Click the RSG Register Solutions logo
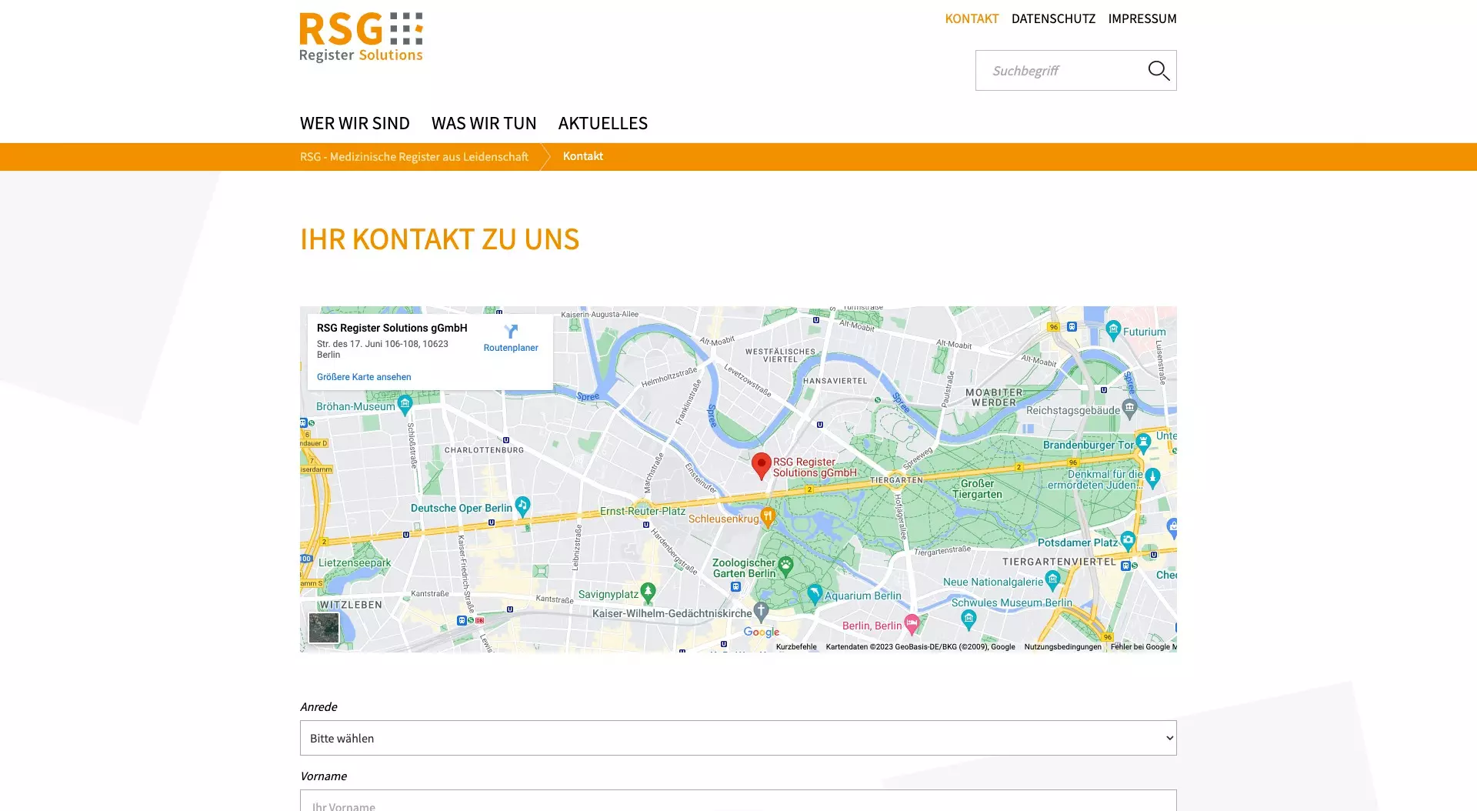This screenshot has width=1477, height=811. [361, 37]
